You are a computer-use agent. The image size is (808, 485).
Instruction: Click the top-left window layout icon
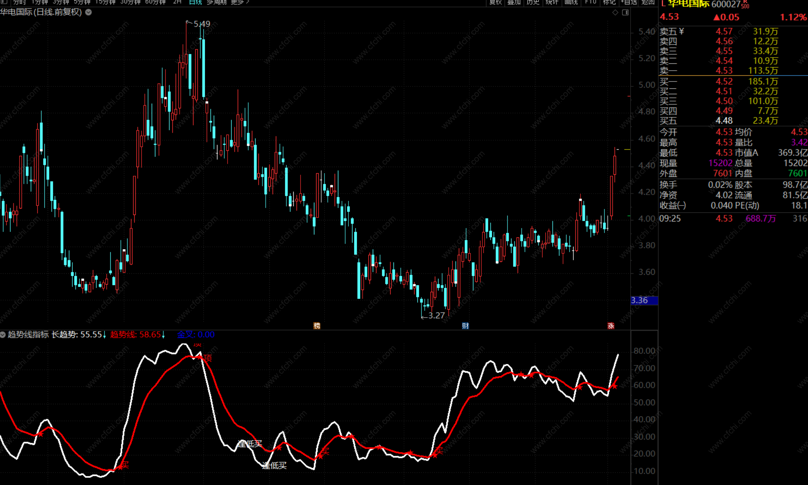pyautogui.click(x=4, y=2)
